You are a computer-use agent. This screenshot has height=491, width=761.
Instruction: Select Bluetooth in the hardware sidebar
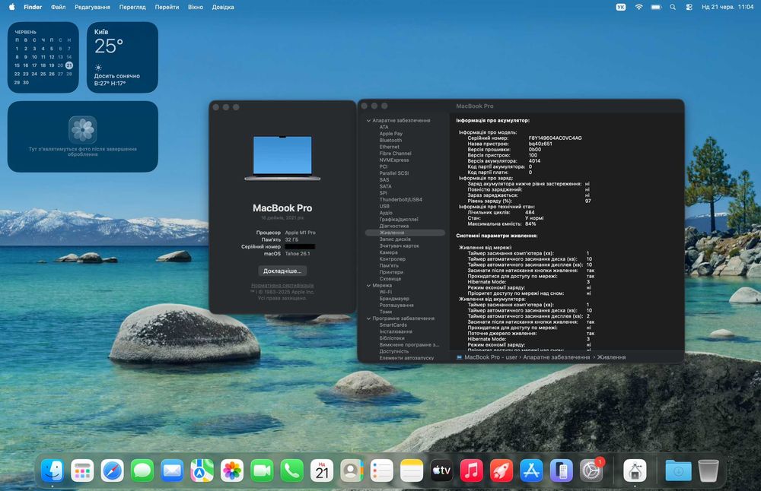click(x=390, y=140)
